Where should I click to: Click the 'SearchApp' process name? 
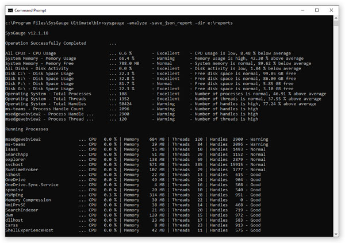click(x=17, y=155)
